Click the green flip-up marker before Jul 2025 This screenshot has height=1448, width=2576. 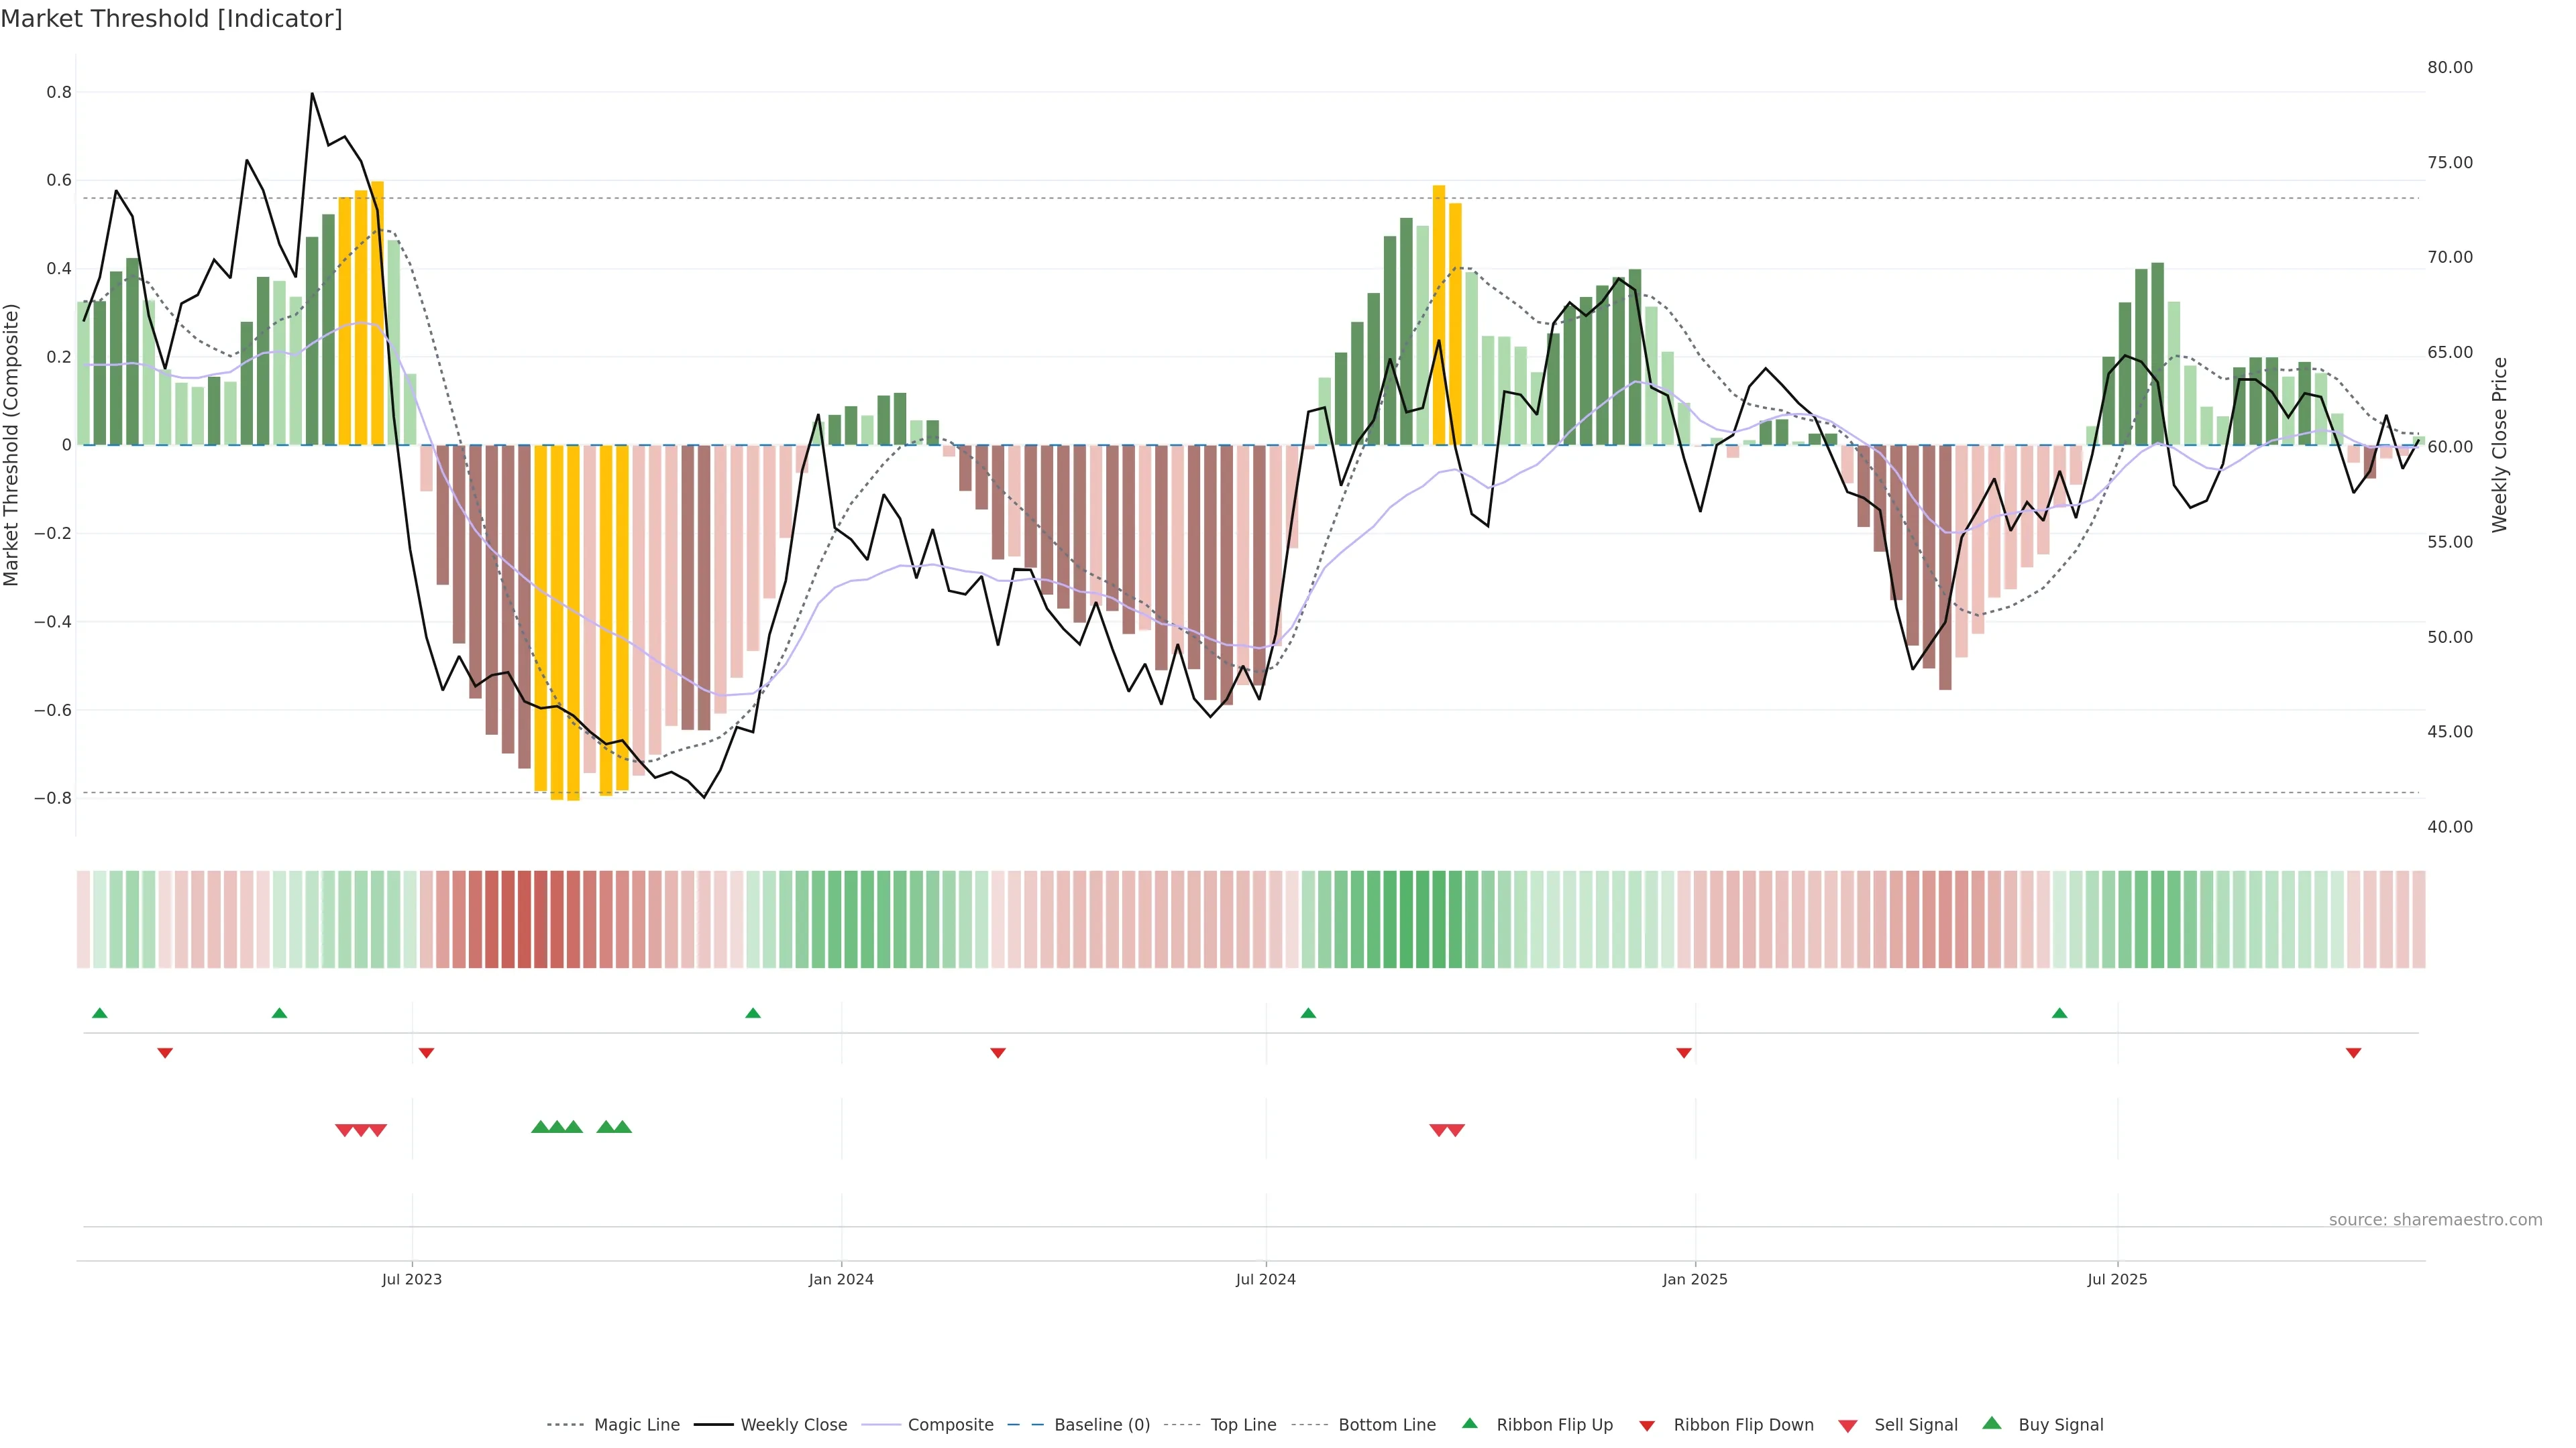2059,1014
